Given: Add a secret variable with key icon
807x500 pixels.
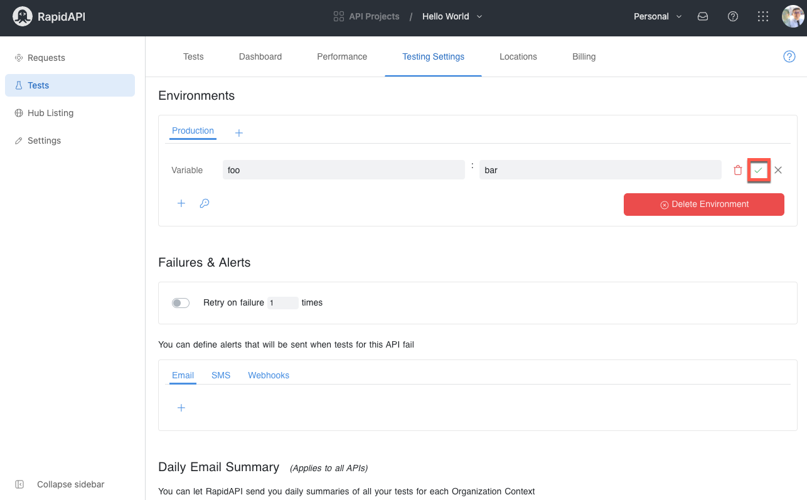Looking at the screenshot, I should pyautogui.click(x=205, y=203).
